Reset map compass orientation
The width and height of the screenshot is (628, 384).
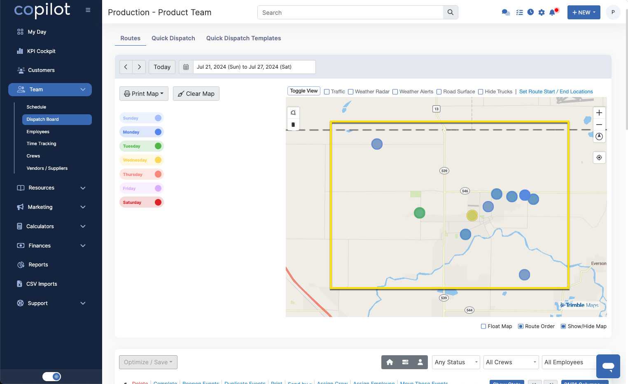(599, 136)
